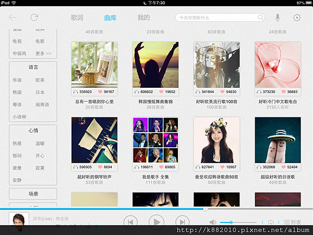Viewport: 313px width, 235px height.
Task: Choose the 温暖 mood
Action: point(40,143)
